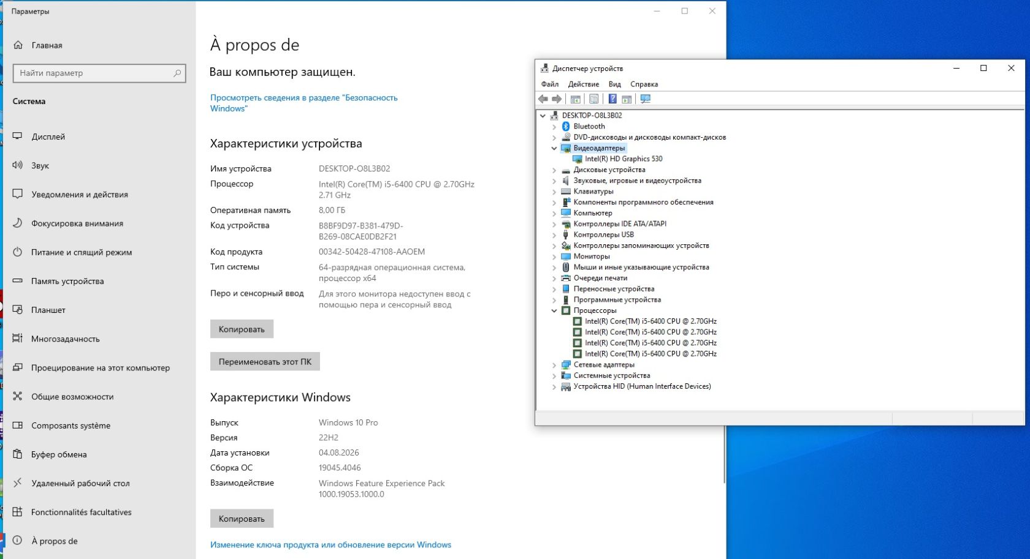Open Удаленный рабочий стол settings
The width and height of the screenshot is (1030, 559).
(x=80, y=483)
